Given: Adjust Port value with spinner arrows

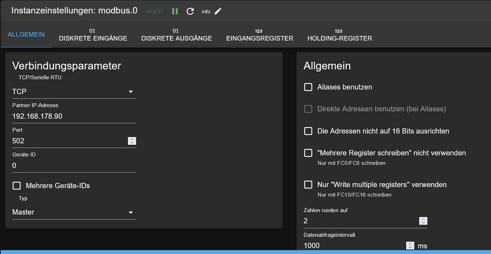Looking at the screenshot, I should [132, 141].
